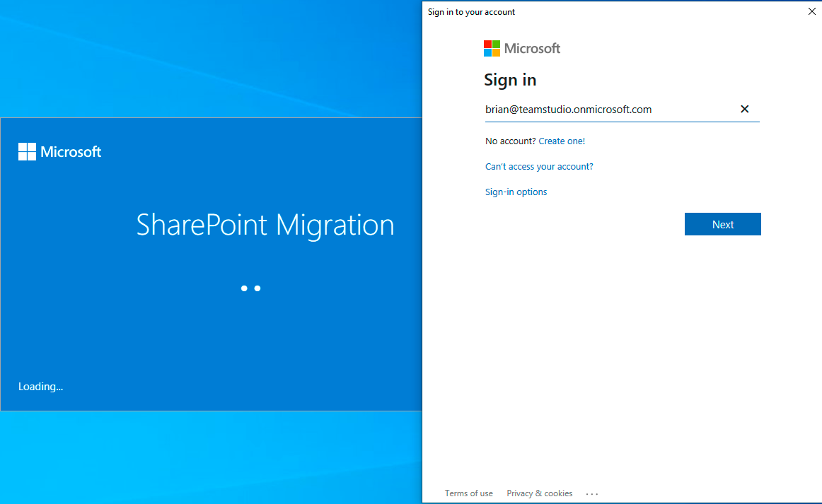
Task: Close the 'Sign in to your account' dialog
Action: 812,11
